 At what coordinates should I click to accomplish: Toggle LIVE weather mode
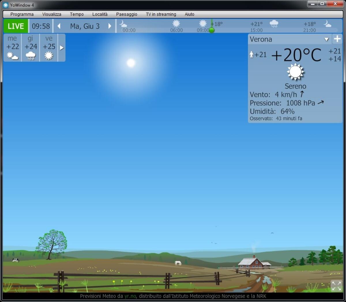(16, 26)
